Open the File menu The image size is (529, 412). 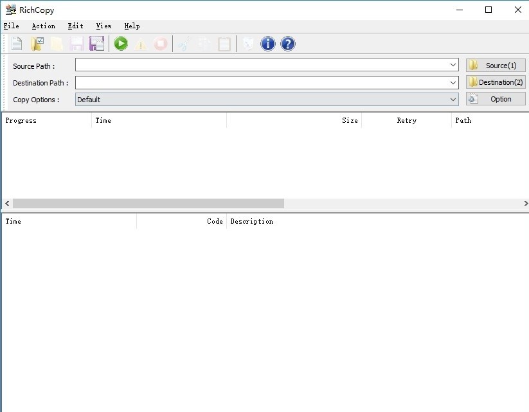point(11,26)
